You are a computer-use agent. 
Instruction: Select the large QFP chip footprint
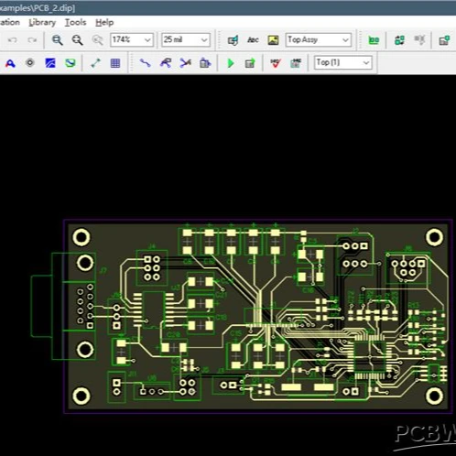(x=370, y=356)
